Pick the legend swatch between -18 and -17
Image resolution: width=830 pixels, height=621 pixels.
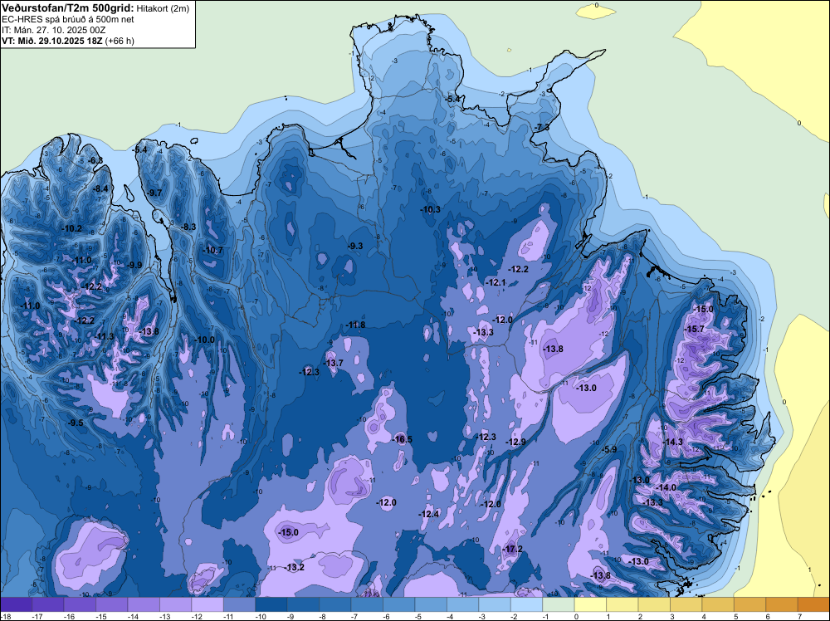click(17, 604)
